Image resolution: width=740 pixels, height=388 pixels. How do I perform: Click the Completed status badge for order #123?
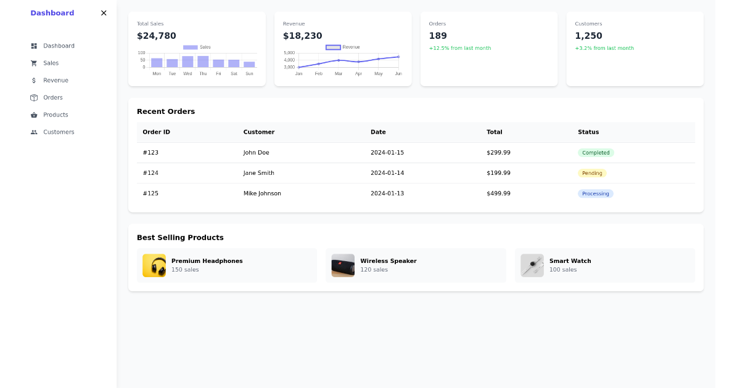595,152
